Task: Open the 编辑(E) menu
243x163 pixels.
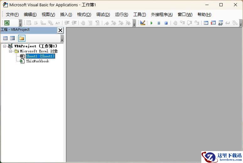Action: 30,14
